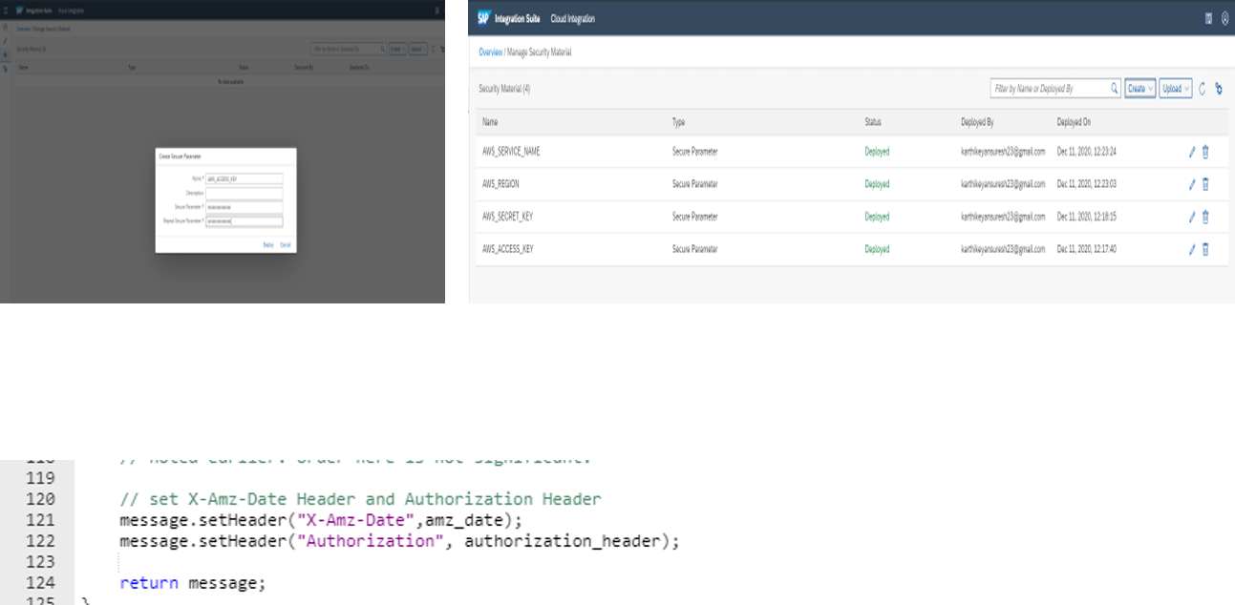1235x605 pixels.
Task: Click Deploy in Create Secure Parameter dialog
Action: coord(268,245)
